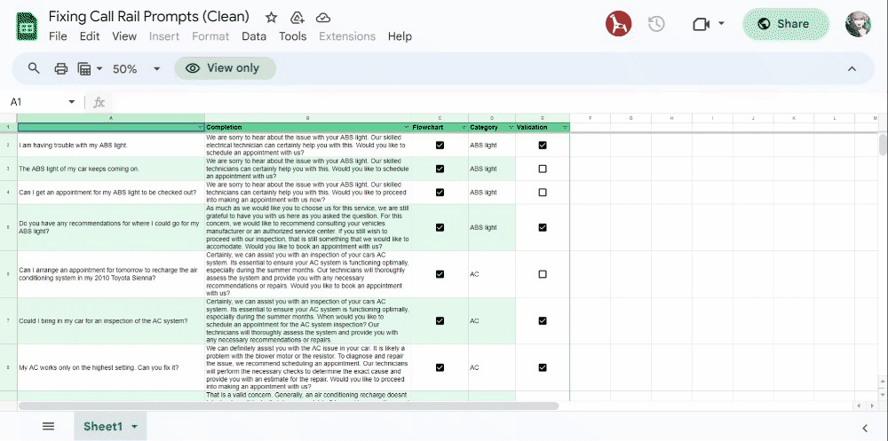Open the Name box dropdown arrow
This screenshot has height=441, width=888.
71,102
